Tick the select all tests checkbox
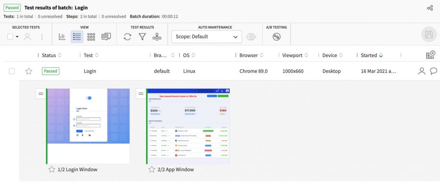 pyautogui.click(x=10, y=37)
